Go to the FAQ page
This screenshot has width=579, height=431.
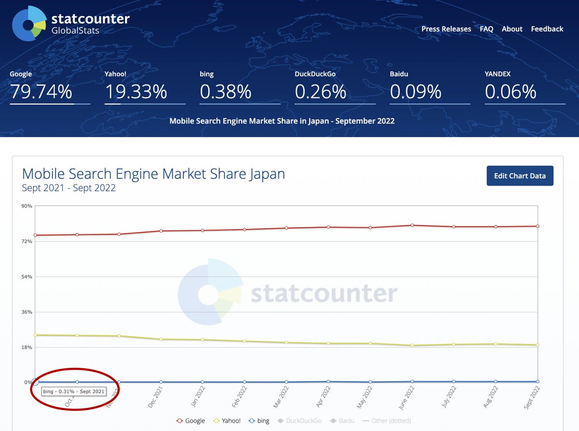point(486,29)
